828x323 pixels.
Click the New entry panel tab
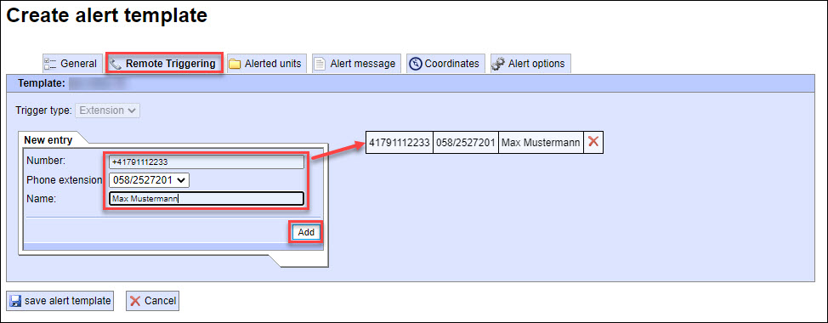point(48,140)
